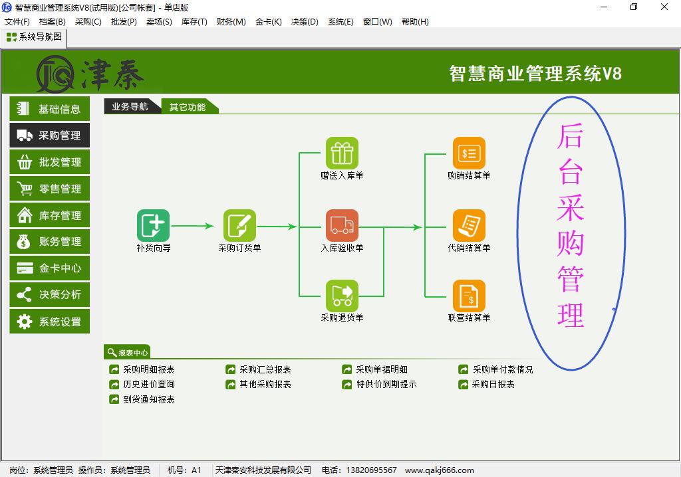Go to 库存管理 sidebar section
Image resolution: width=681 pixels, height=477 pixels.
tap(50, 215)
